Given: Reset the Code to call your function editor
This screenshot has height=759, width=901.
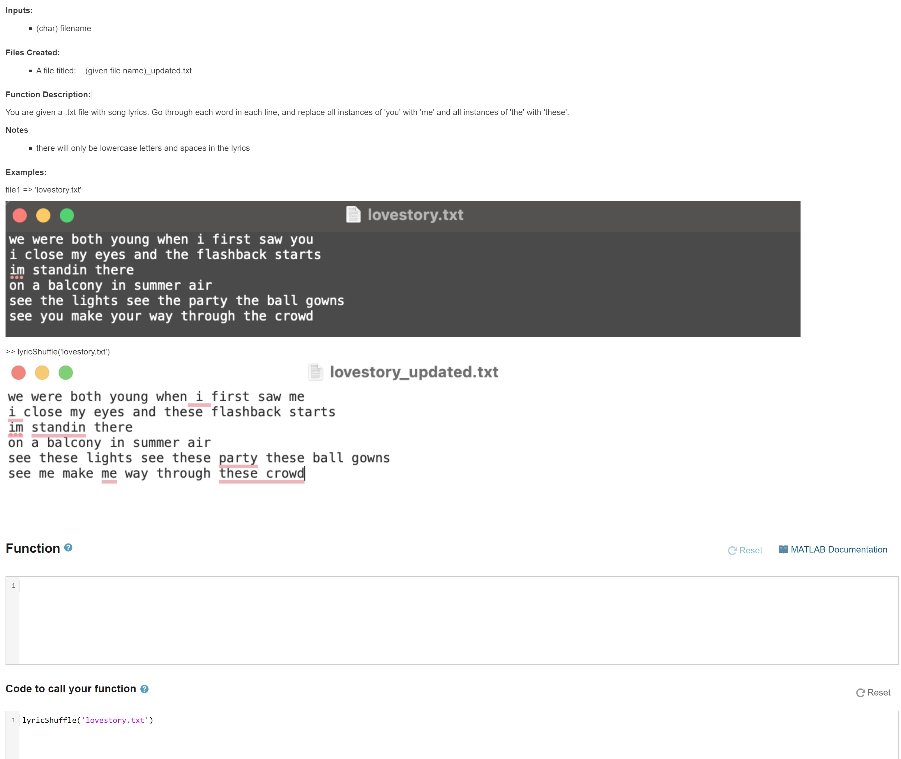Looking at the screenshot, I should coord(873,692).
